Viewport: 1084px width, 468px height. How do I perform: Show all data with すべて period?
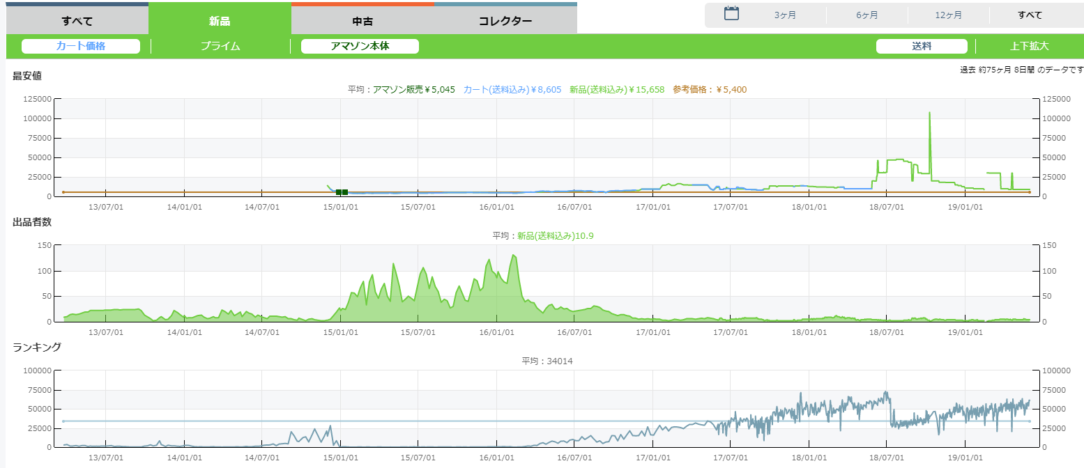point(1030,15)
